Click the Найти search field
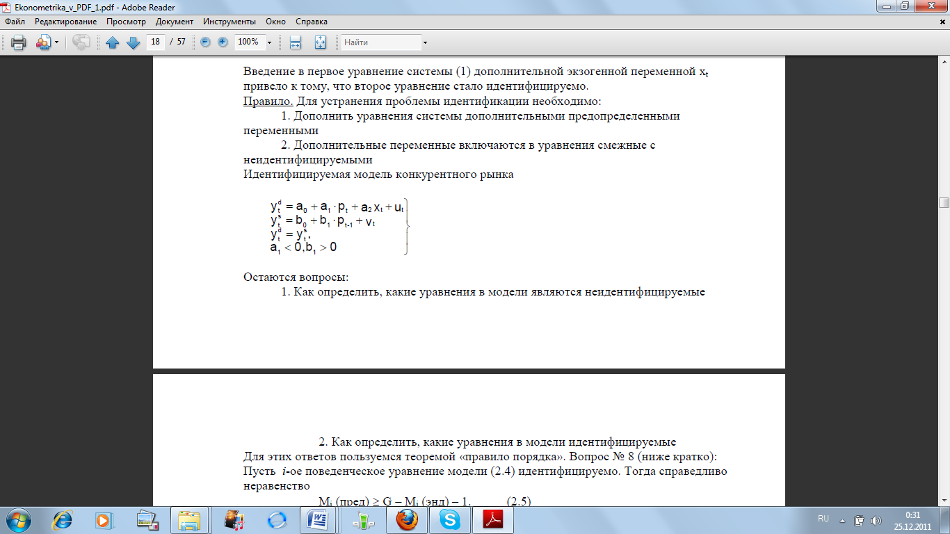950x534 pixels. click(x=381, y=42)
